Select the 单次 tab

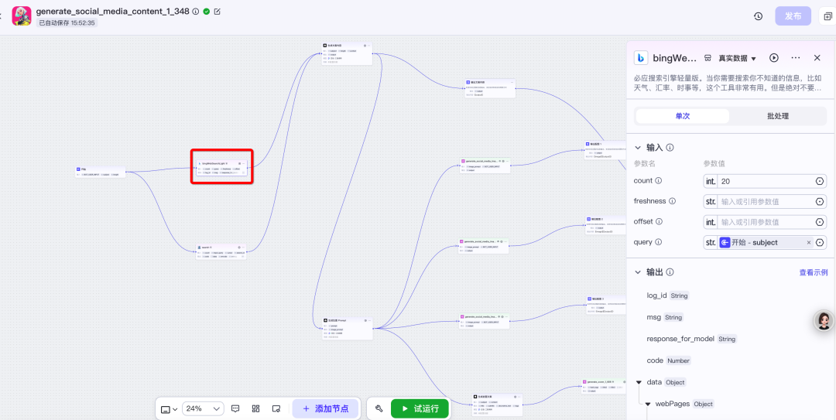click(682, 116)
